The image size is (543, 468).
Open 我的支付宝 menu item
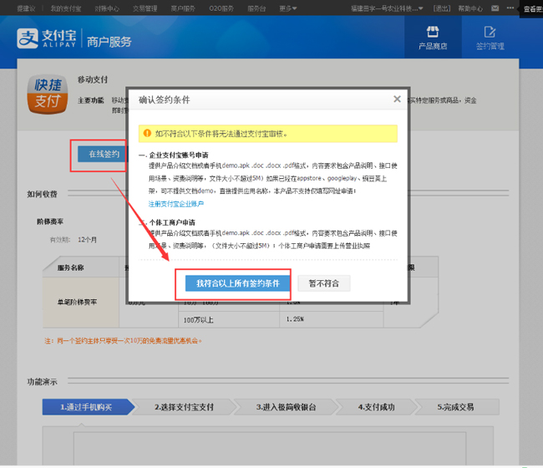(x=66, y=8)
